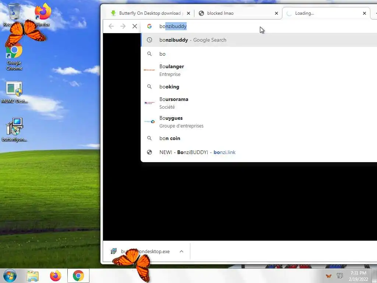Click the orange butterfly near the taskbar
This screenshot has width=377, height=283.
click(x=133, y=265)
